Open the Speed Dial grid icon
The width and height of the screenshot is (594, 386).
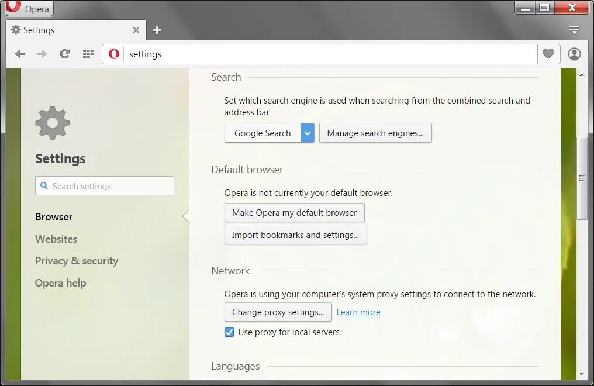(x=88, y=54)
